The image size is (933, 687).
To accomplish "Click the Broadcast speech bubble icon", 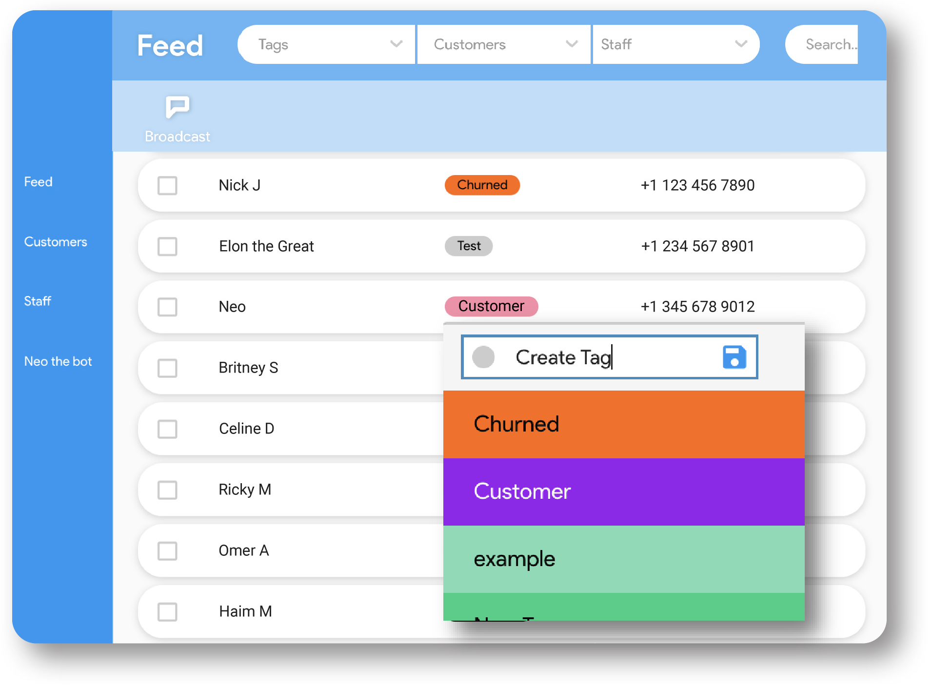I will tap(177, 107).
